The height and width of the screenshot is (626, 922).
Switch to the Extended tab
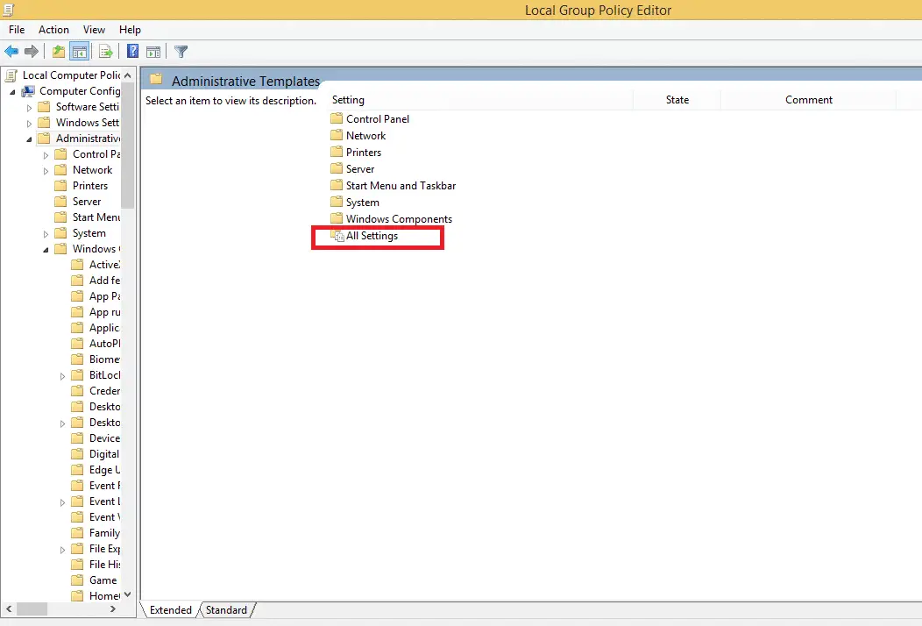(171, 610)
